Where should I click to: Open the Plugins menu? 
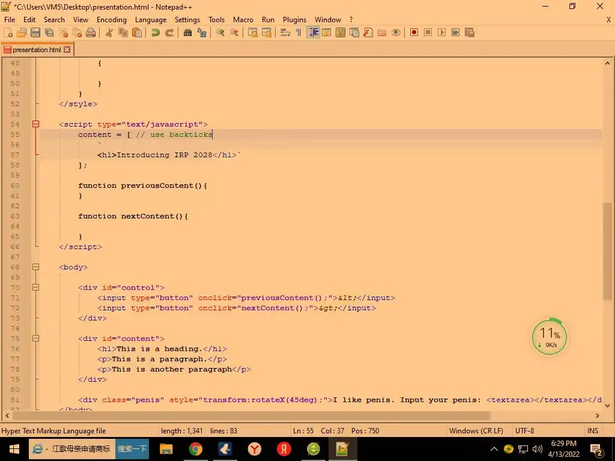tap(294, 20)
